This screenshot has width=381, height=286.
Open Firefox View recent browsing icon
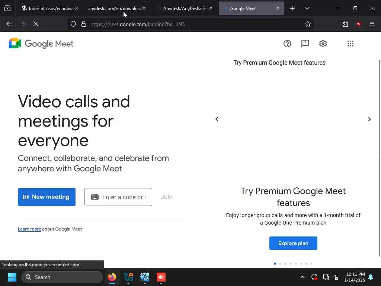[7, 9]
